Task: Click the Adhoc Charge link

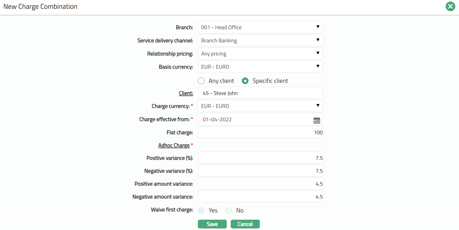Action: click(174, 145)
